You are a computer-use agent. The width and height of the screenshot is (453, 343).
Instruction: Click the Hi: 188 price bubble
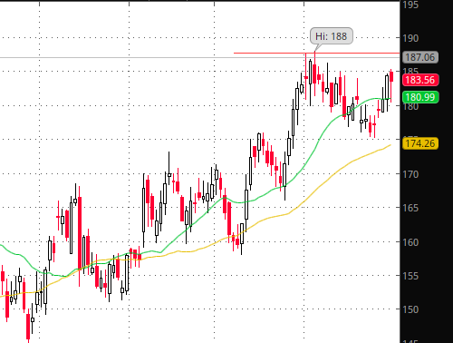[332, 36]
